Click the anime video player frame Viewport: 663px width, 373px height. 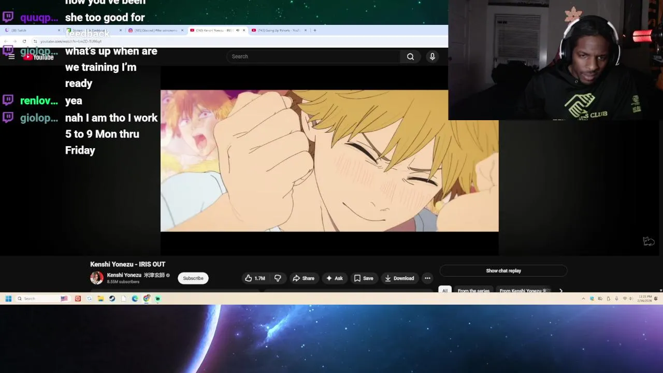329,161
